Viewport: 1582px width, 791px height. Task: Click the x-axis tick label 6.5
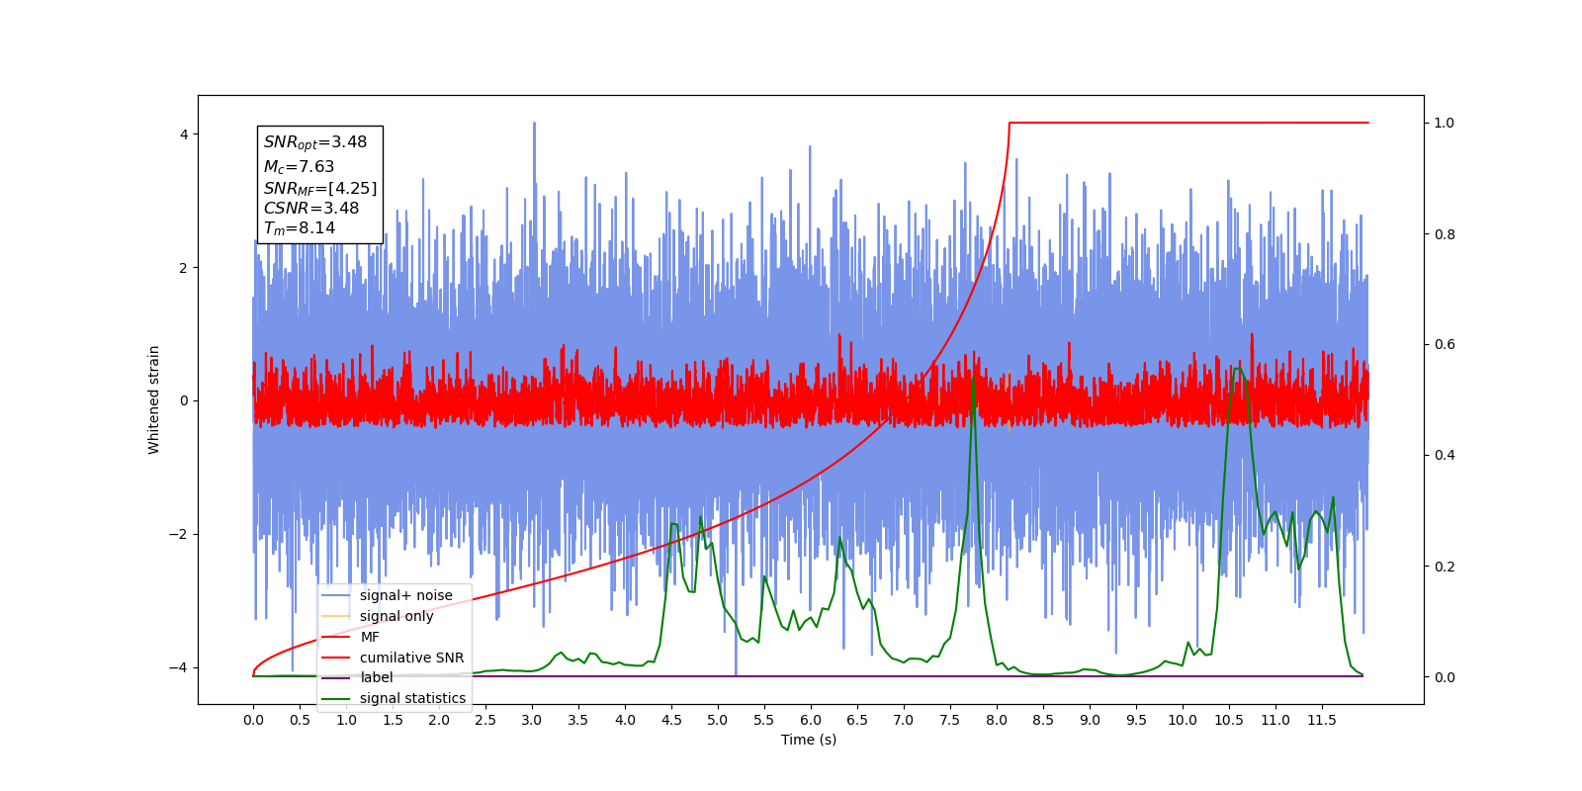click(x=857, y=720)
